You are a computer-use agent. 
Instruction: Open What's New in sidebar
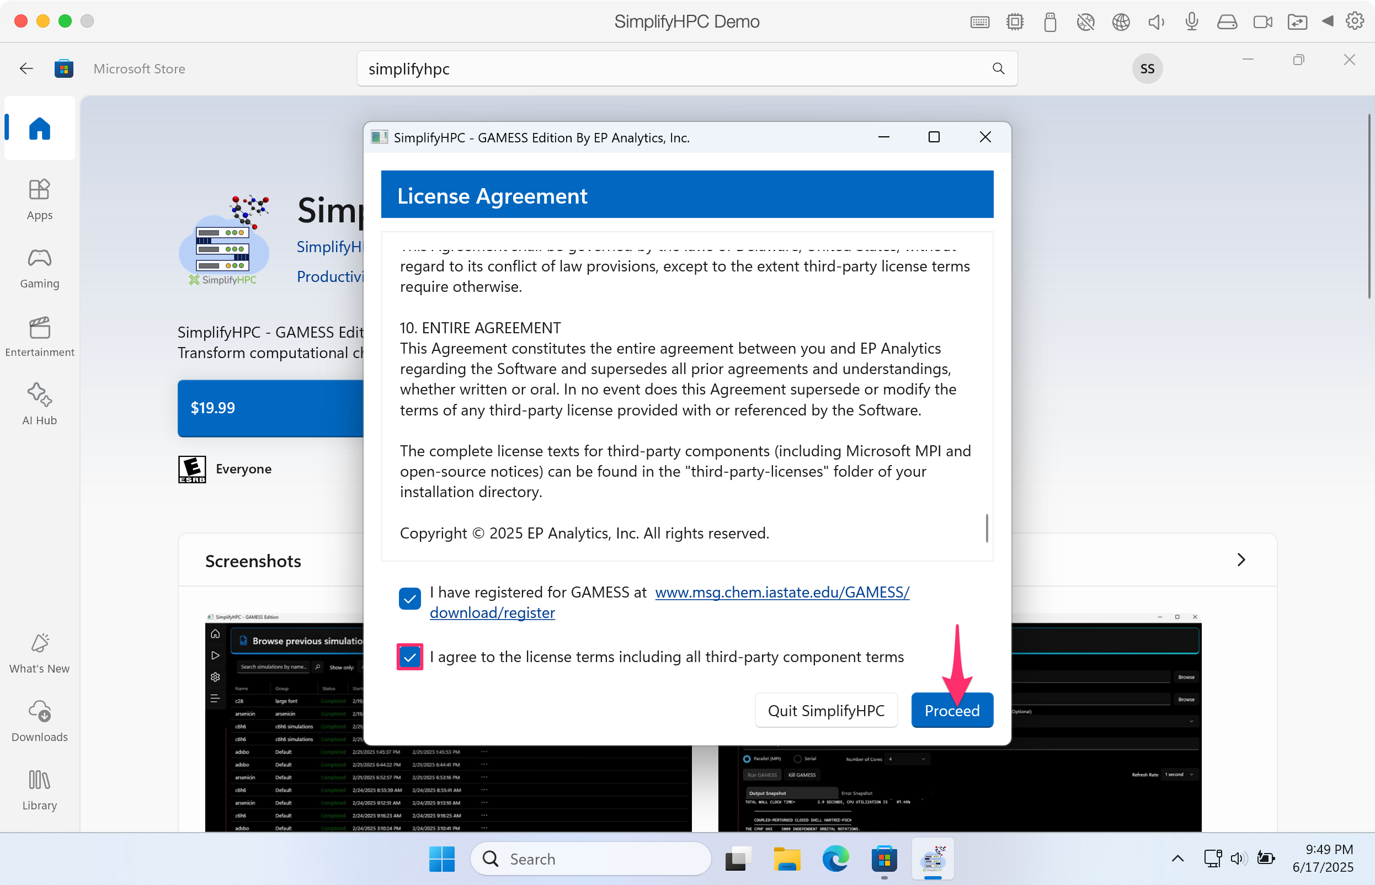(x=39, y=653)
